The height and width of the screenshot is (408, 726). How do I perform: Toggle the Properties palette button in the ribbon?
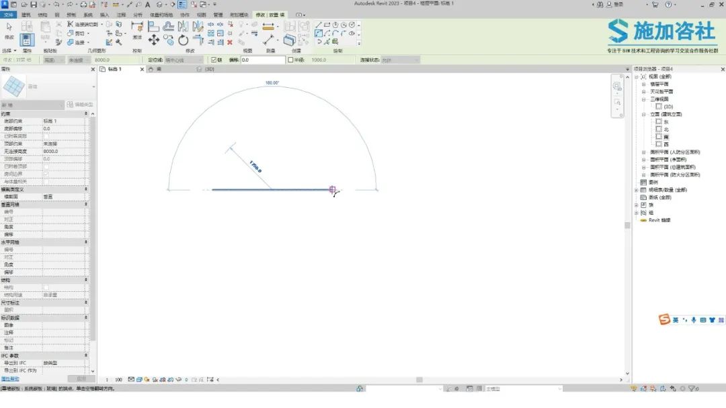click(x=26, y=40)
